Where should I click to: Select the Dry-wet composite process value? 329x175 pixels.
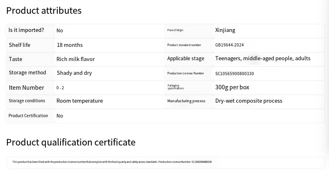tap(248, 101)
